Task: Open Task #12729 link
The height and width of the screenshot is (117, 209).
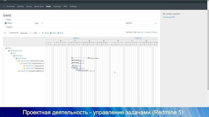Action: (x=24, y=61)
